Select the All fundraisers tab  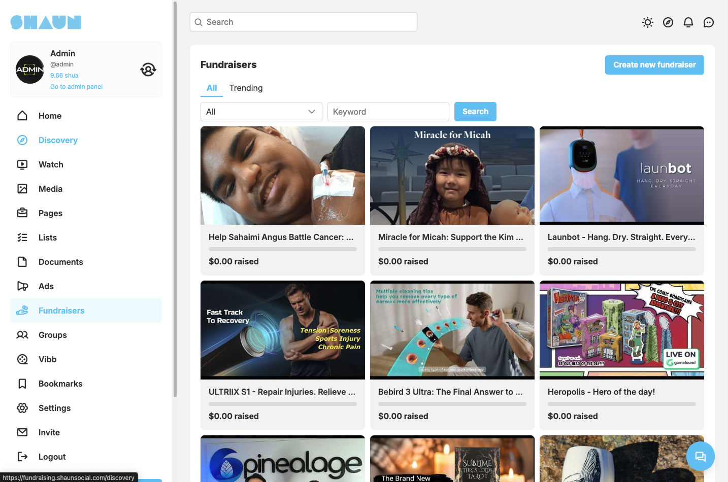pyautogui.click(x=212, y=88)
